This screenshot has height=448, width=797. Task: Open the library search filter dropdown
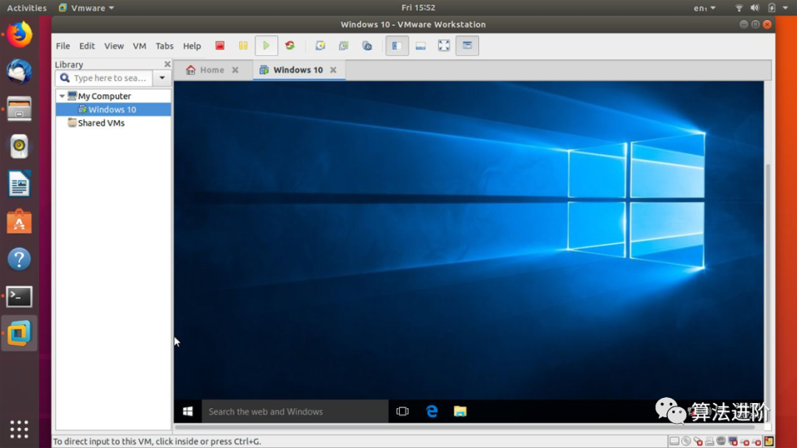coord(162,78)
